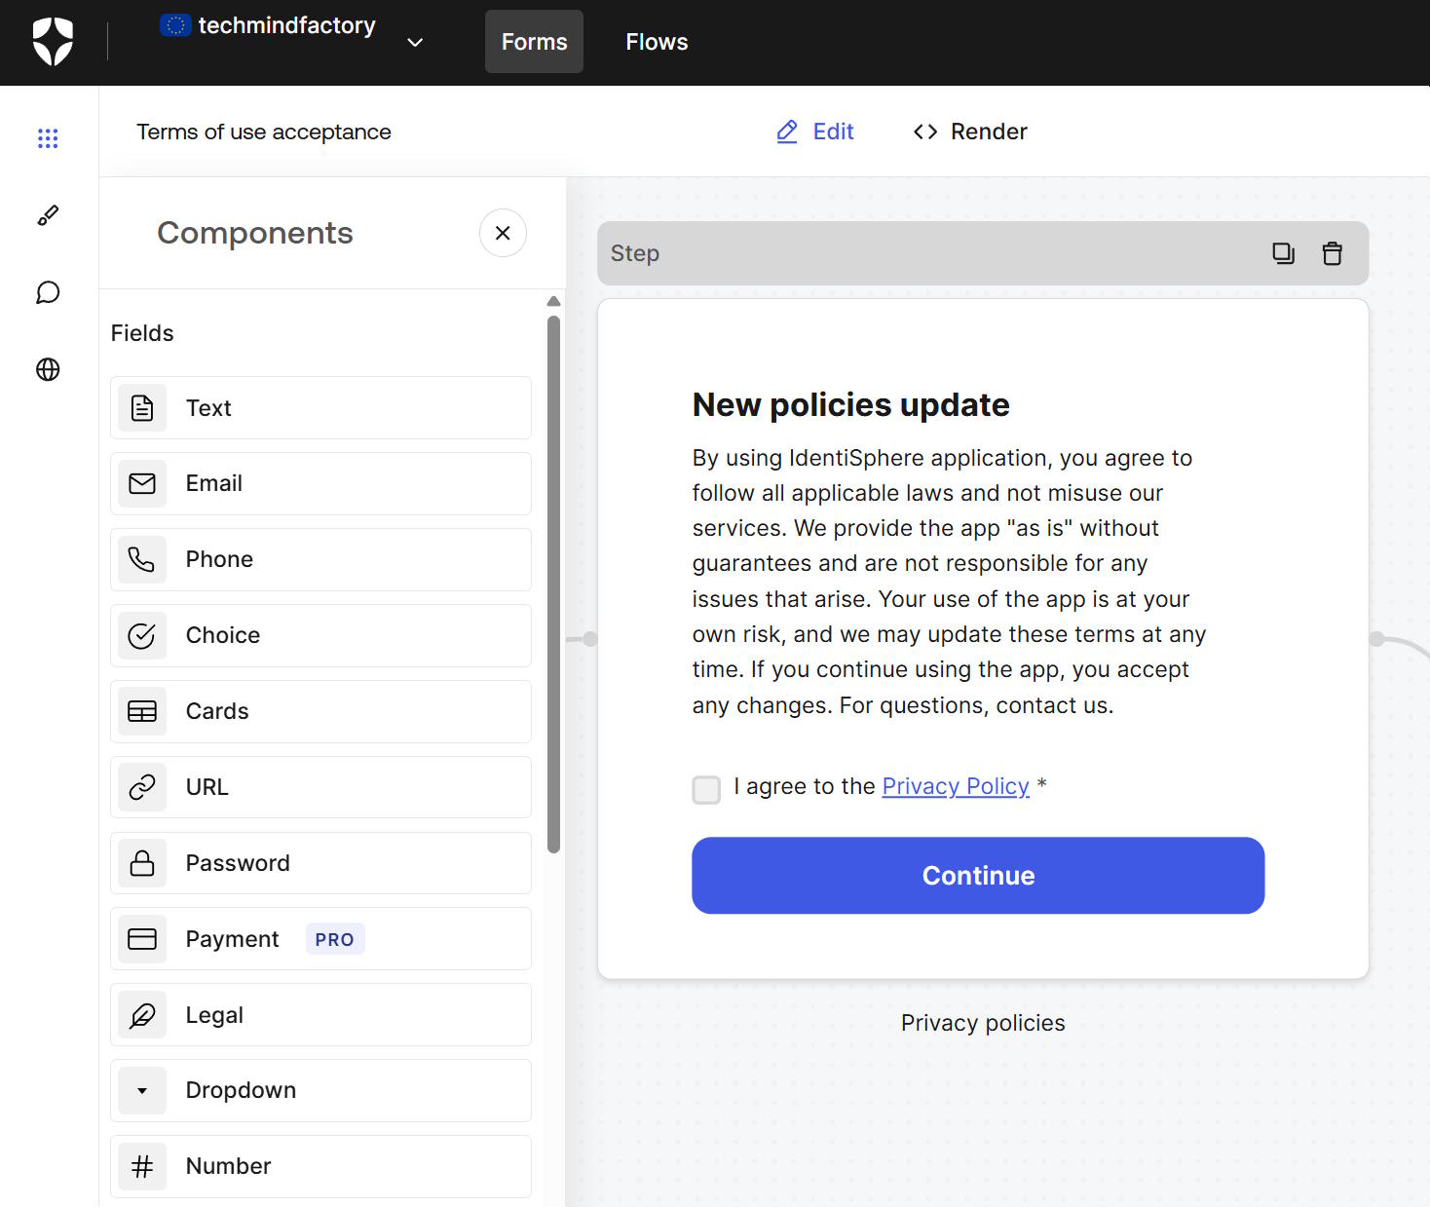Click the globe language icon
Viewport: 1430px width, 1207px height.
(48, 369)
